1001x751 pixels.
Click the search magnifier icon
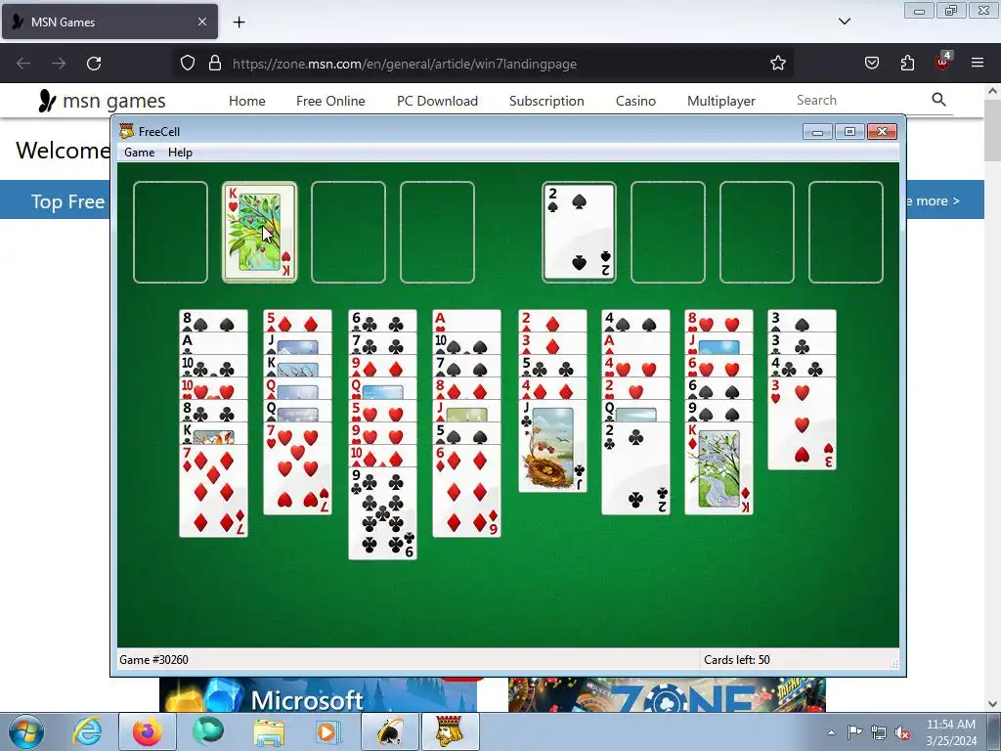pos(938,100)
